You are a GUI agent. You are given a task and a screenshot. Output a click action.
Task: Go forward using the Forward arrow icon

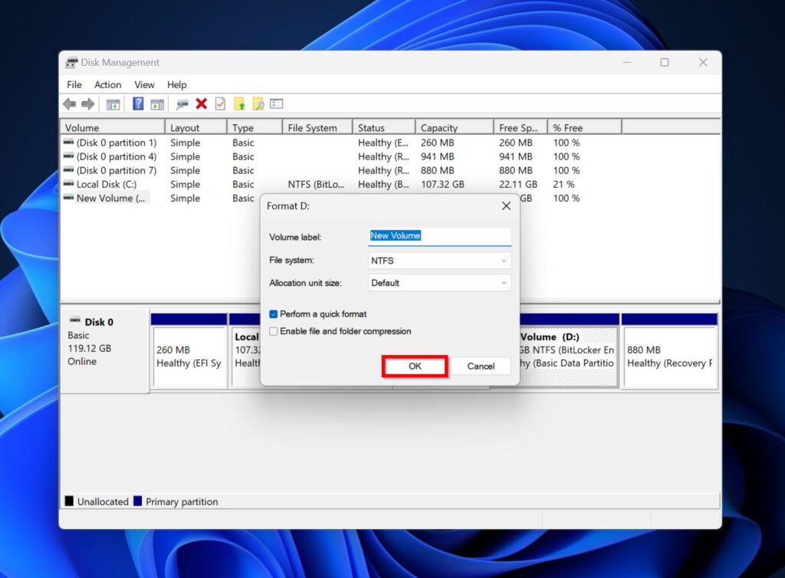pyautogui.click(x=87, y=103)
